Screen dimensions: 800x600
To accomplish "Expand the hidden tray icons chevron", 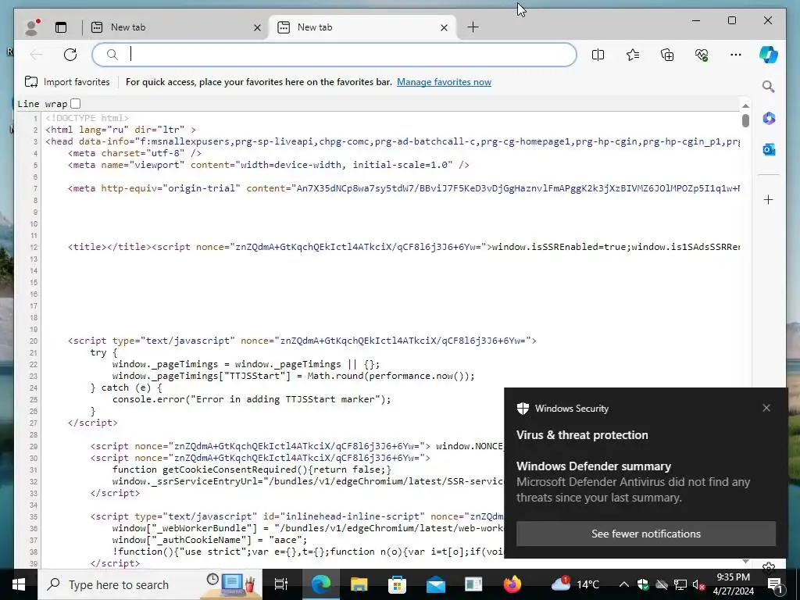I will (x=623, y=584).
